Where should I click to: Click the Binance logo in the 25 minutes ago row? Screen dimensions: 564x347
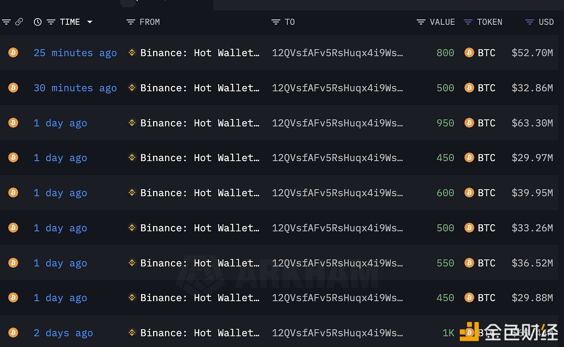click(132, 52)
